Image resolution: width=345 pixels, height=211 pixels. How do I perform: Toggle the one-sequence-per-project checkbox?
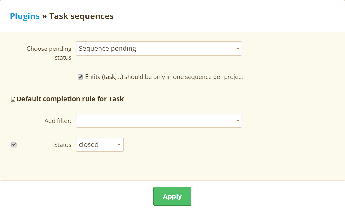click(80, 77)
